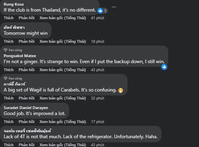
Task: Like Pongsakol Matee's comment via Thích
Action: click(9, 70)
